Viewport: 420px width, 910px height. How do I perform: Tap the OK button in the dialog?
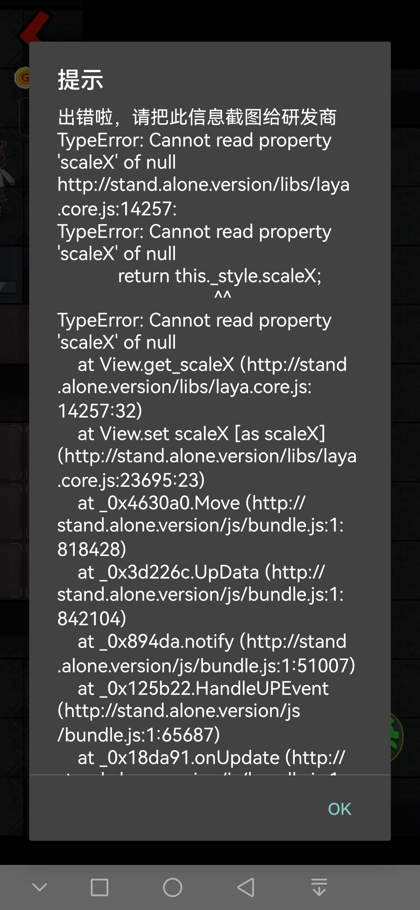coord(339,809)
